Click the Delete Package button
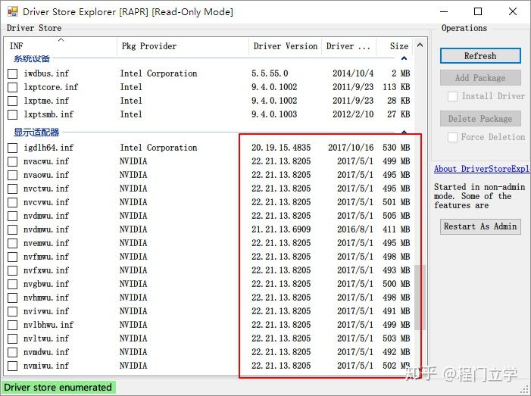 tap(480, 119)
